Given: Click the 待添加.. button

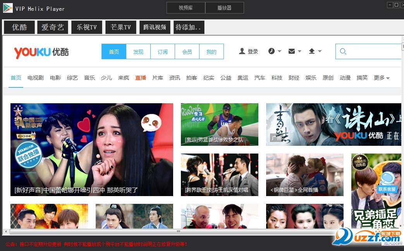Looking at the screenshot, I should click(x=189, y=27).
